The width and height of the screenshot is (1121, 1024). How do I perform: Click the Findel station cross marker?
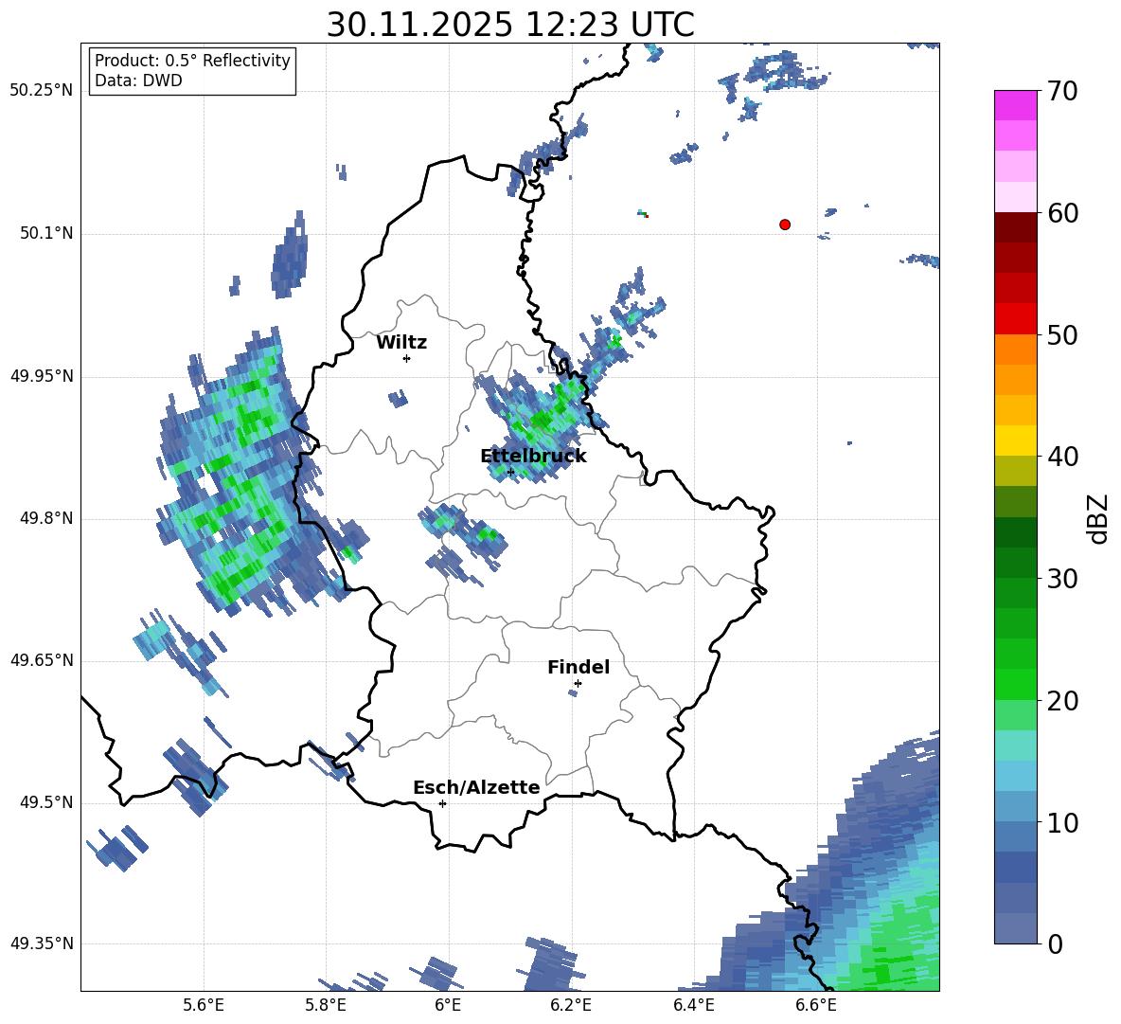click(578, 684)
